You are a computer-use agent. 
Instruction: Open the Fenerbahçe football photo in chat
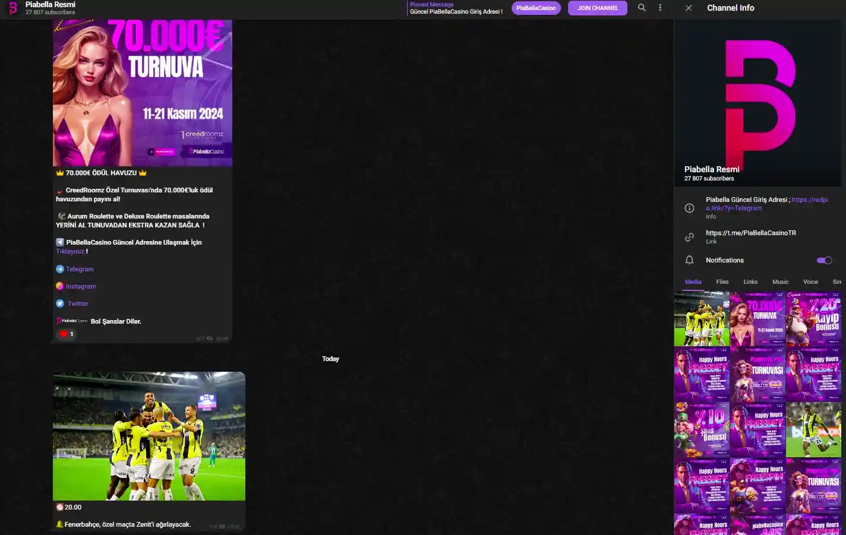149,436
